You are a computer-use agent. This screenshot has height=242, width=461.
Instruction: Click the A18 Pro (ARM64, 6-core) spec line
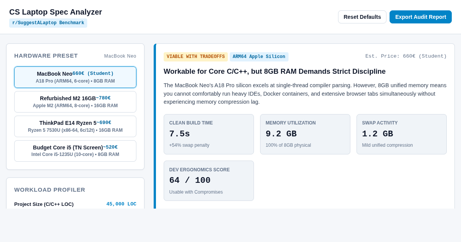coord(75,81)
